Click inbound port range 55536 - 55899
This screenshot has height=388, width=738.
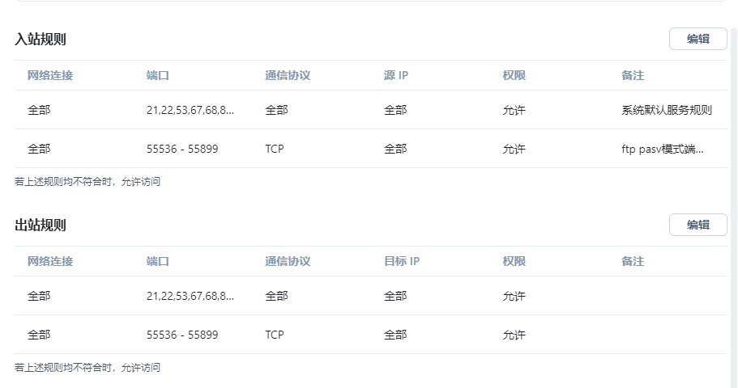(x=182, y=149)
